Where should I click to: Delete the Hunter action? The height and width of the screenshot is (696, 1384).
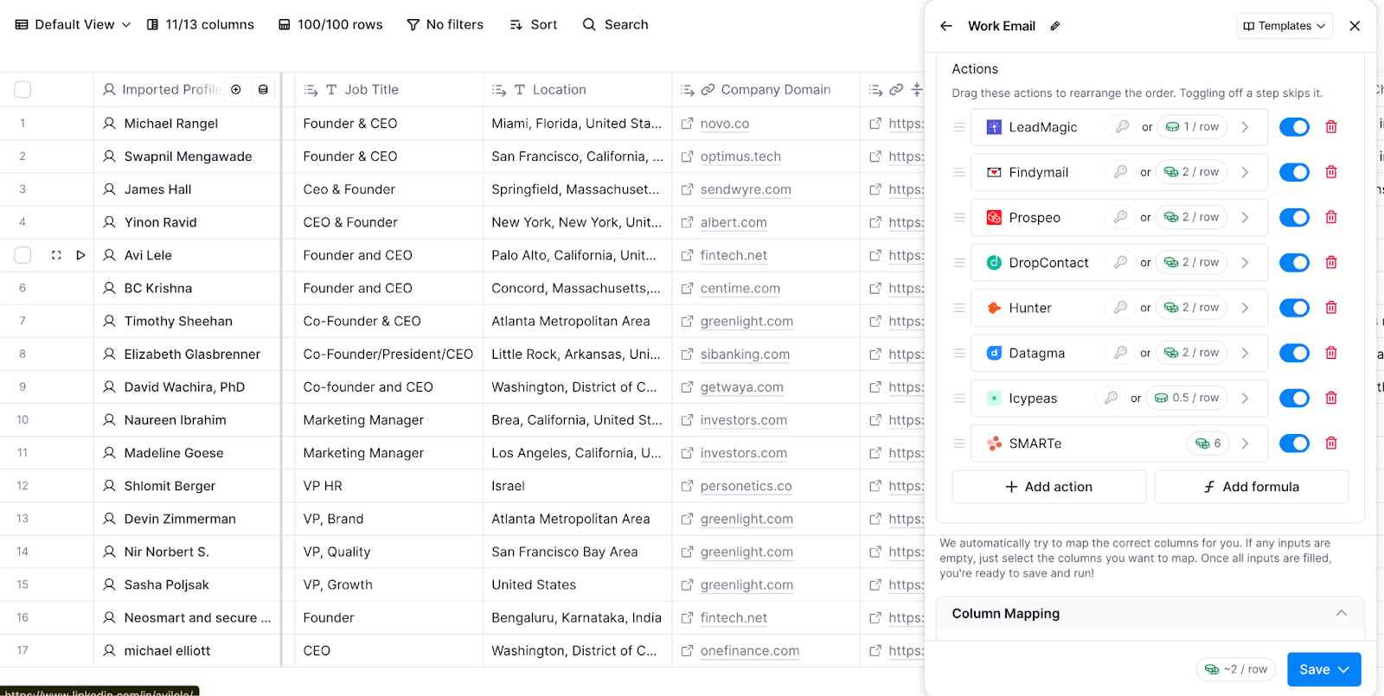point(1331,308)
